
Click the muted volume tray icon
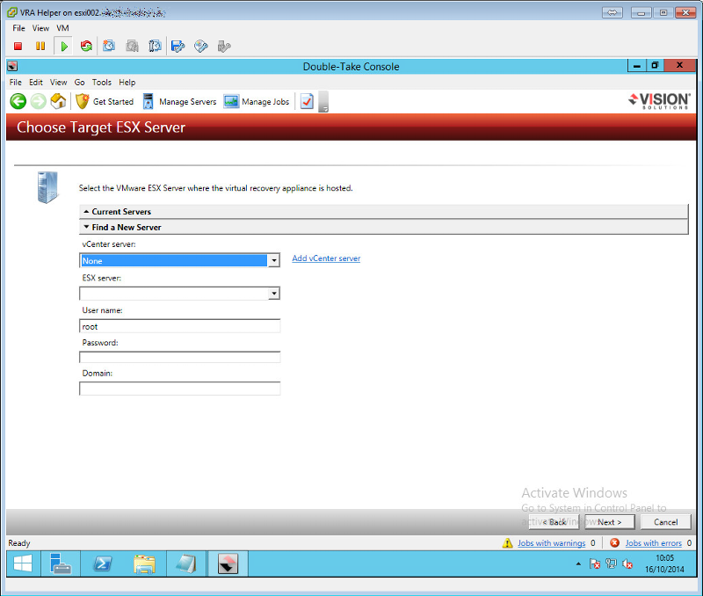[x=627, y=563]
